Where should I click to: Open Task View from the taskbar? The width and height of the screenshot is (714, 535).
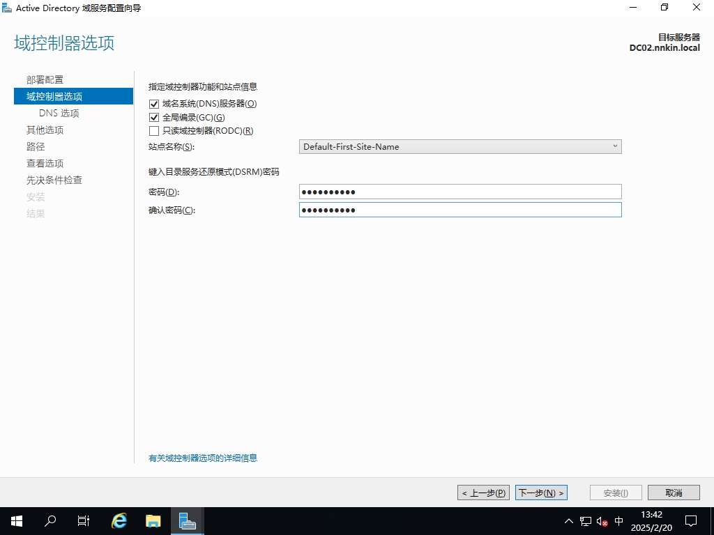click(x=84, y=520)
